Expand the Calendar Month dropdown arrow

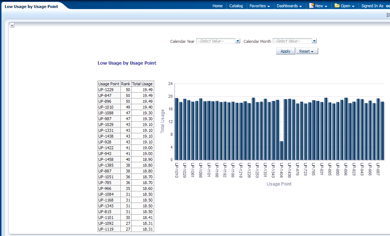[315, 41]
